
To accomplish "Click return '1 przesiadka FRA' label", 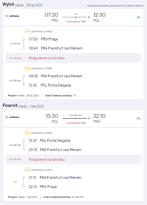I will [x=76, y=123].
